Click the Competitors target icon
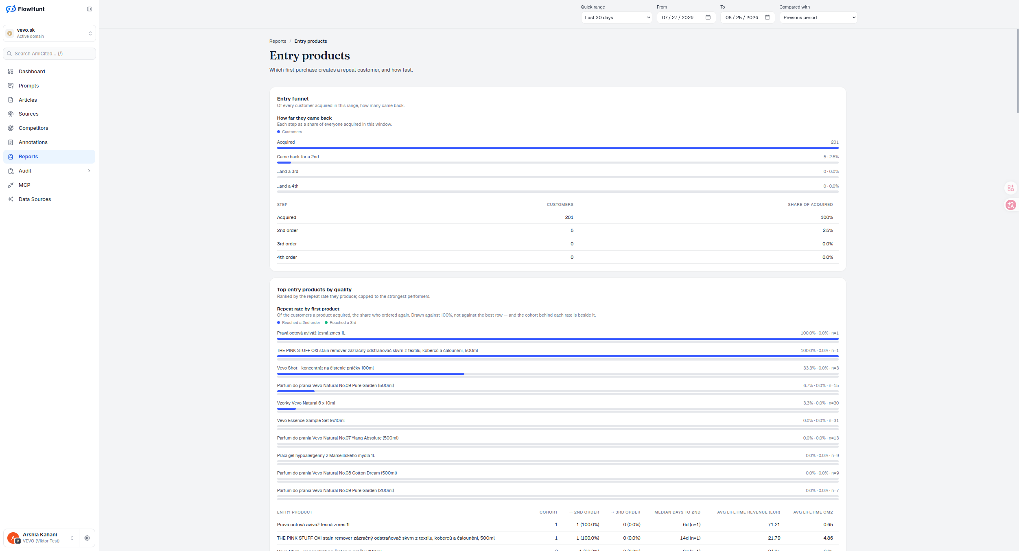Image resolution: width=1019 pixels, height=551 pixels. [11, 128]
